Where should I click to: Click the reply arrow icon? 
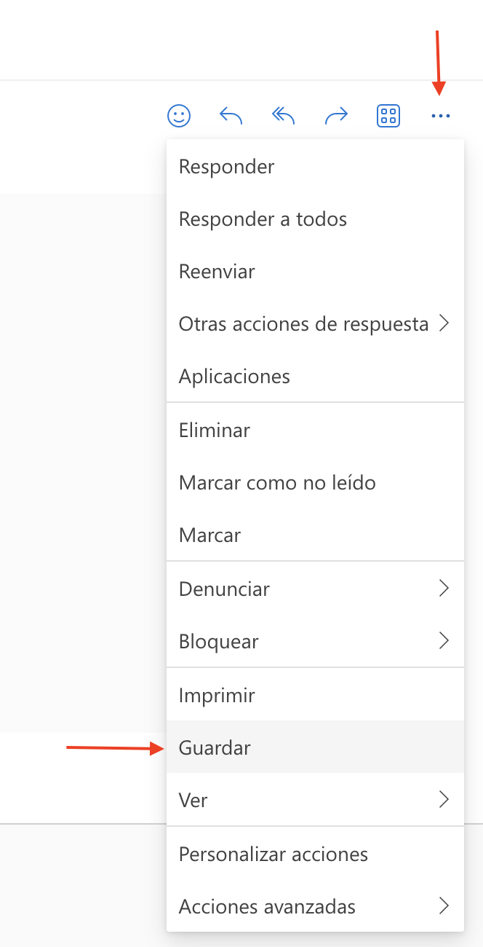click(231, 116)
